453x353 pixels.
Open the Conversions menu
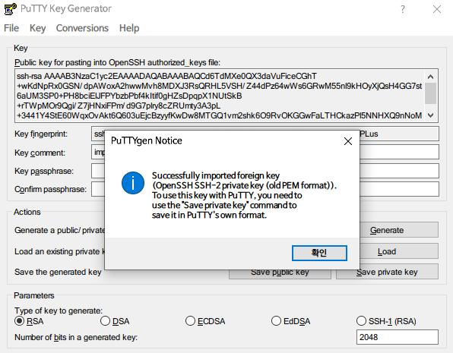click(x=82, y=28)
